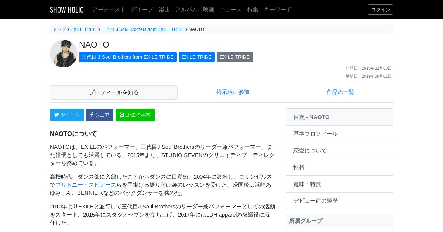Image resolution: width=443 pixels, height=232 pixels.
Task: Follow the EXILE TRIBE breadcrumb link
Action: coord(84,29)
